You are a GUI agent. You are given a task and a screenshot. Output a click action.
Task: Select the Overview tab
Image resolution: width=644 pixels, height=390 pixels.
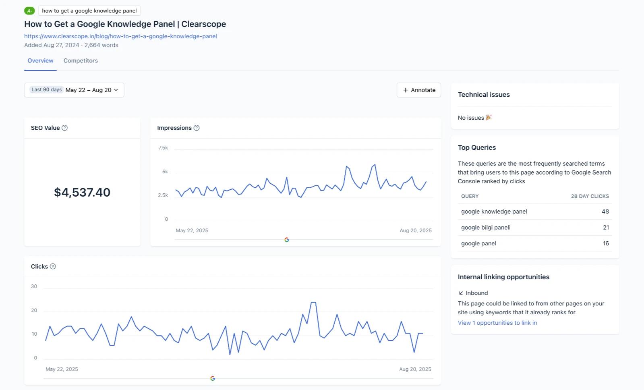tap(40, 60)
